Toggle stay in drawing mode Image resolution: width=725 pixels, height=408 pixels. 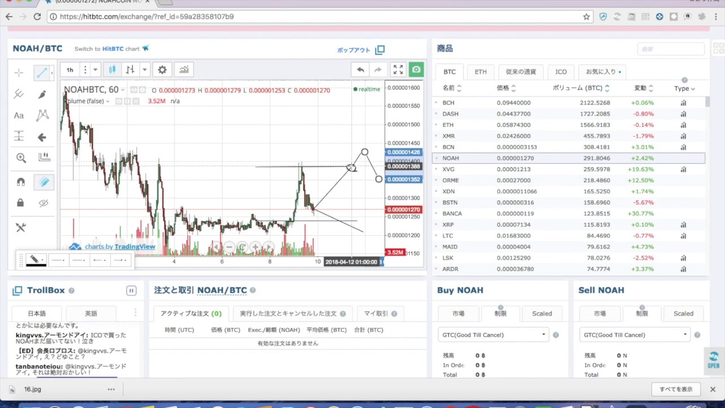[x=44, y=182]
